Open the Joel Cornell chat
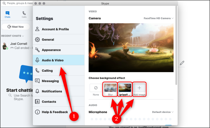210x128 pixels. [x=16, y=46]
